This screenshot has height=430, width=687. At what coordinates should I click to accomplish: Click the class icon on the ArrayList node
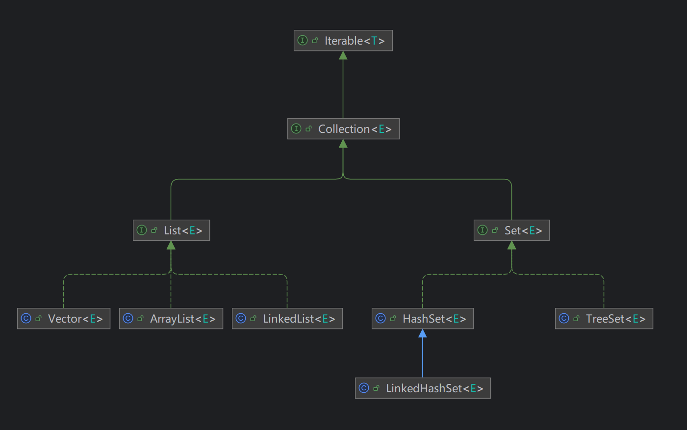pyautogui.click(x=128, y=319)
